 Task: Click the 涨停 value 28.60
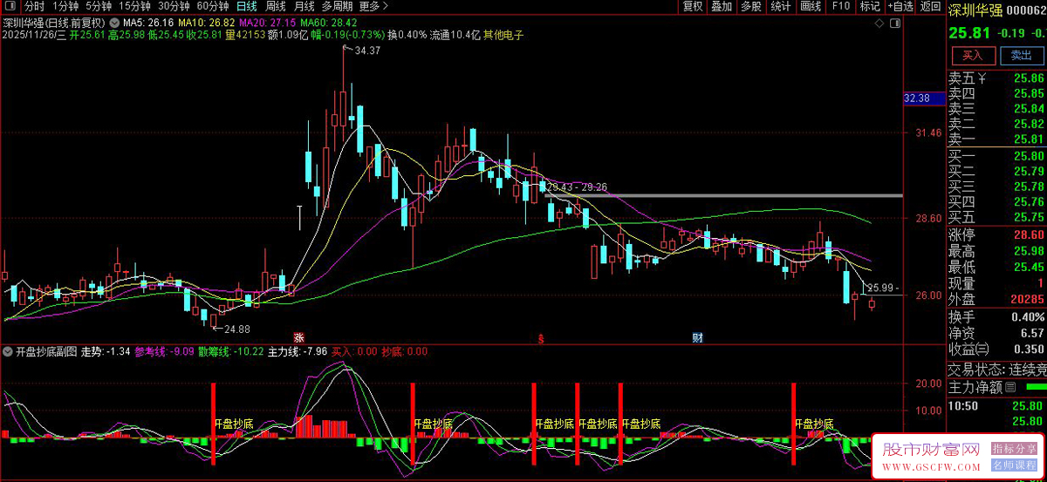coord(1030,235)
